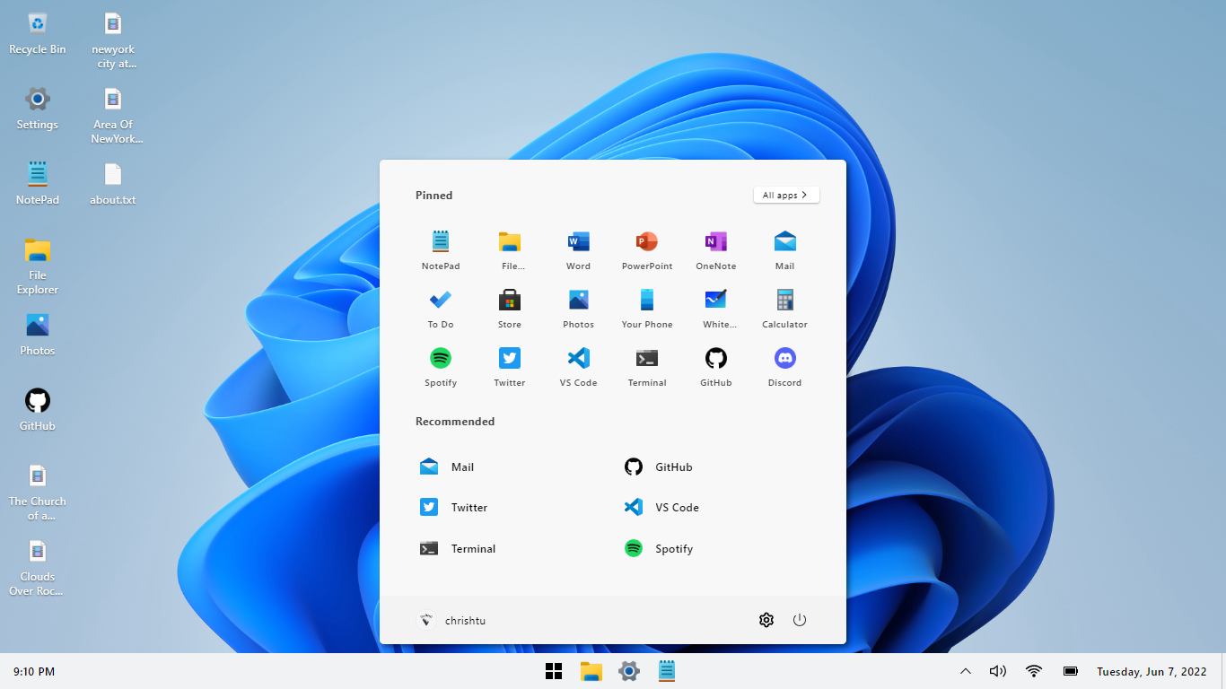1226x689 pixels.
Task: Open the about.txt file on desktop
Action: tap(112, 183)
